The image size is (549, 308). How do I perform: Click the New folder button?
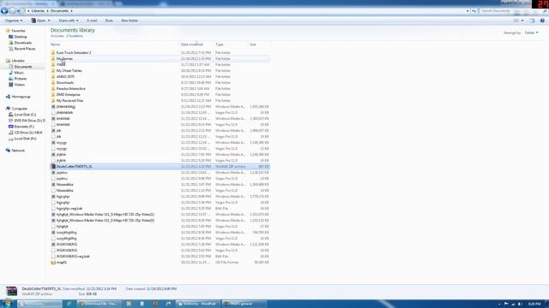click(130, 21)
